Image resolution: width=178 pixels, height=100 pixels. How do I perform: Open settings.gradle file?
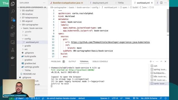tap(33, 67)
